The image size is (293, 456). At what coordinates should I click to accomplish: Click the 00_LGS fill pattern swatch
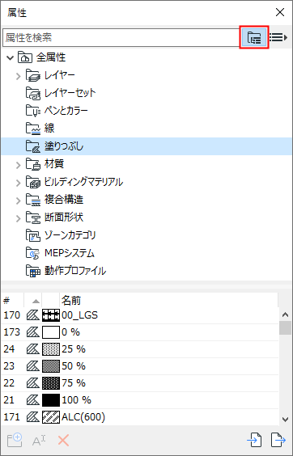click(51, 315)
